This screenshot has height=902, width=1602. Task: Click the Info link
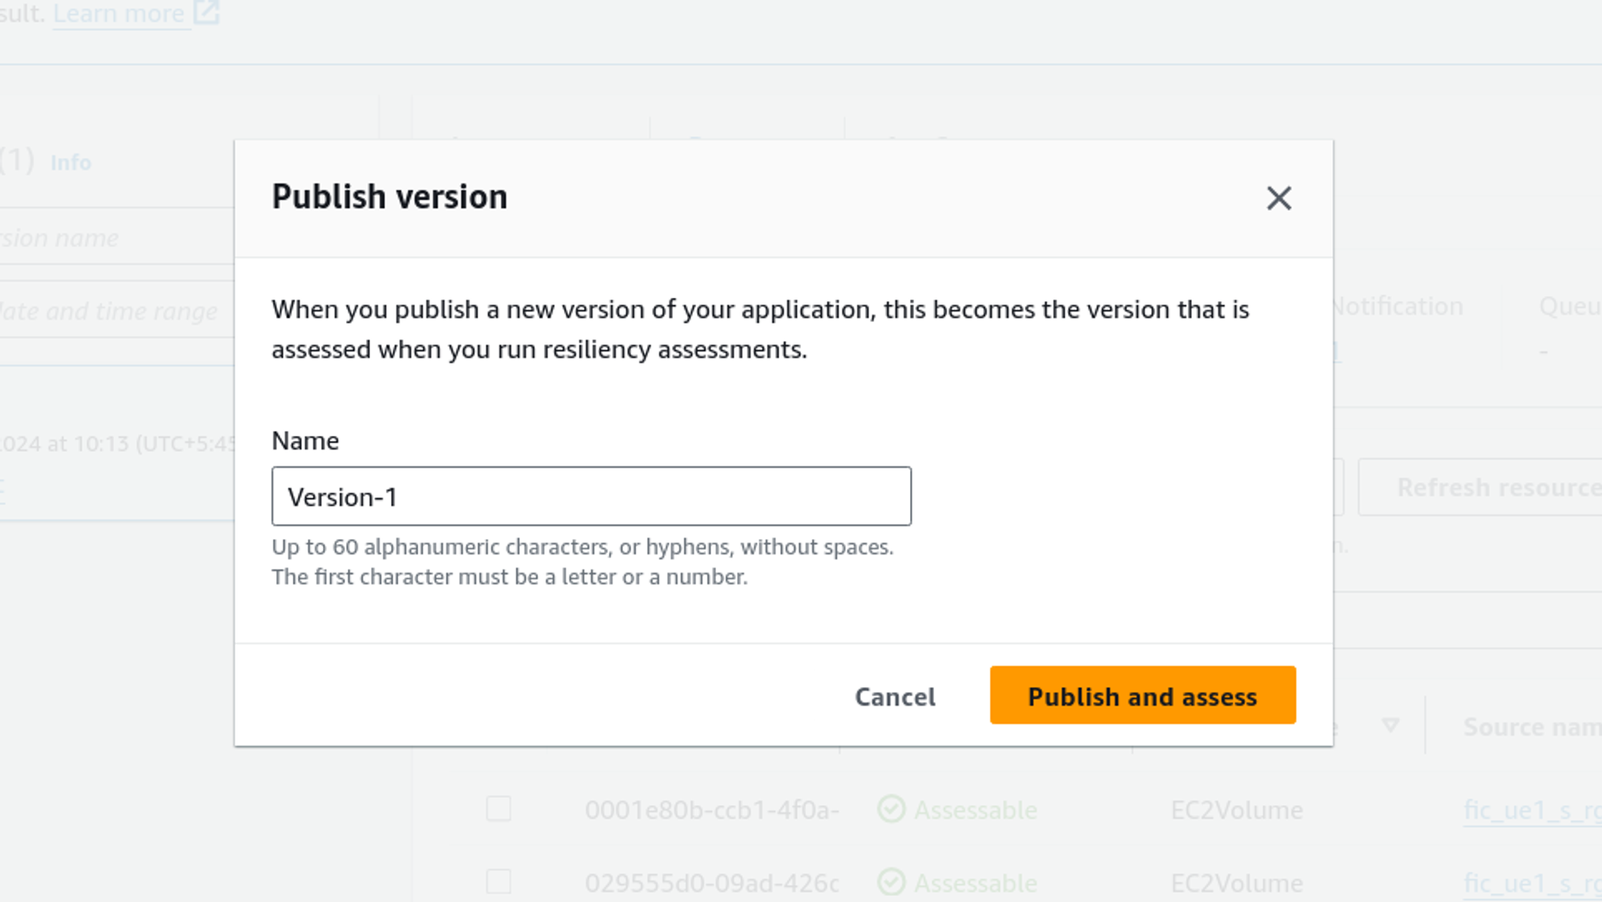[70, 163]
